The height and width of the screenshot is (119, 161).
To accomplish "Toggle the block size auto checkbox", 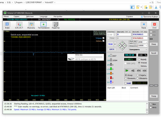I will point(135,43).
